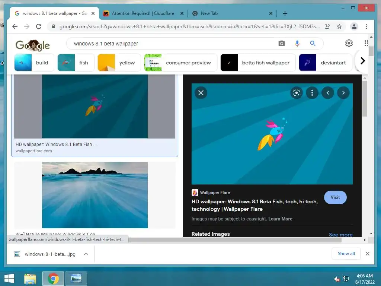The image size is (381, 286).
Task: Reload the current page
Action: tap(39, 26)
